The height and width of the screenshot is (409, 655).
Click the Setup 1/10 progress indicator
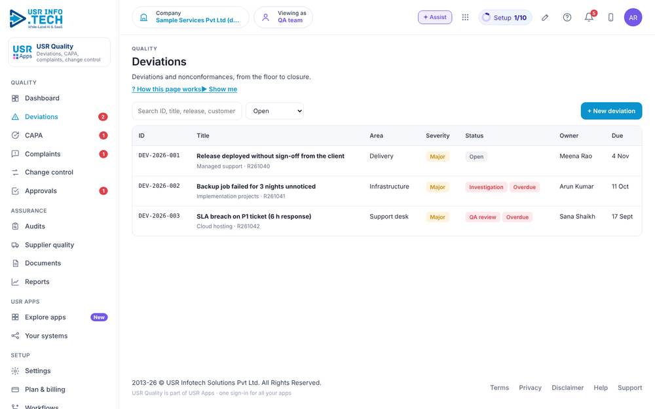505,18
